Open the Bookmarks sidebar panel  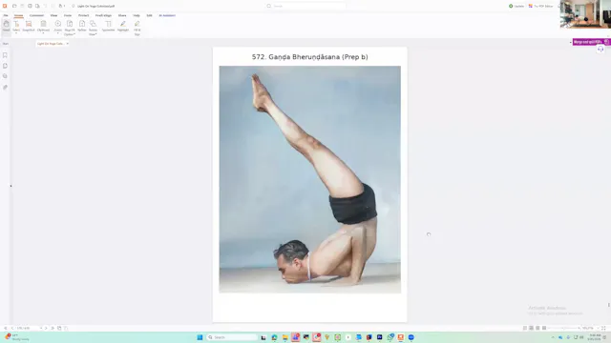tap(5, 55)
